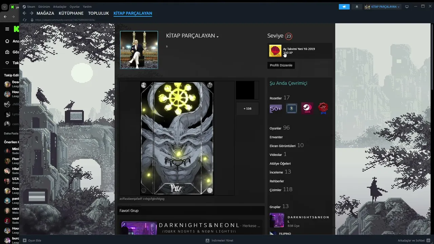Click the profile avatar picture
The width and height of the screenshot is (434, 244).
(139, 50)
